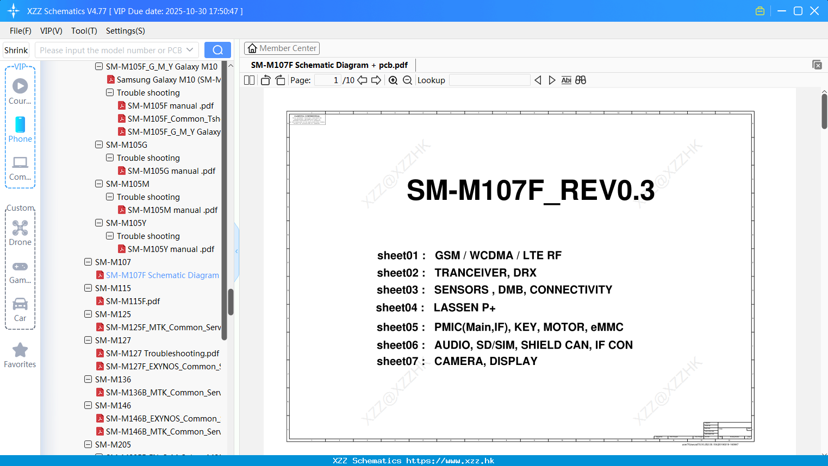The width and height of the screenshot is (828, 466).
Task: Zoom out of the schematic
Action: (x=407, y=80)
